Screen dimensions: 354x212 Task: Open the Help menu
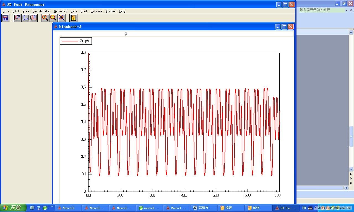point(122,11)
